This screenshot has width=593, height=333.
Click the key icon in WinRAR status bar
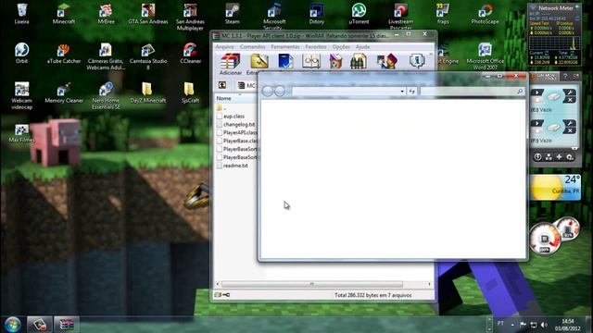click(226, 295)
